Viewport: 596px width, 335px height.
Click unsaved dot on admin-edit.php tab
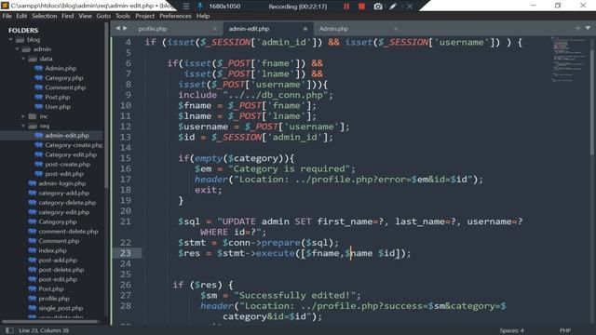point(305,29)
